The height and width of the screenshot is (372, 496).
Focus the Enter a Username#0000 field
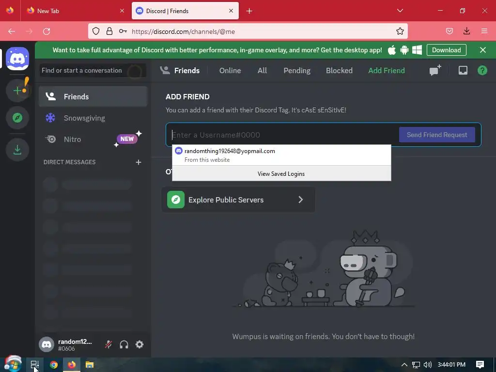coord(281,135)
